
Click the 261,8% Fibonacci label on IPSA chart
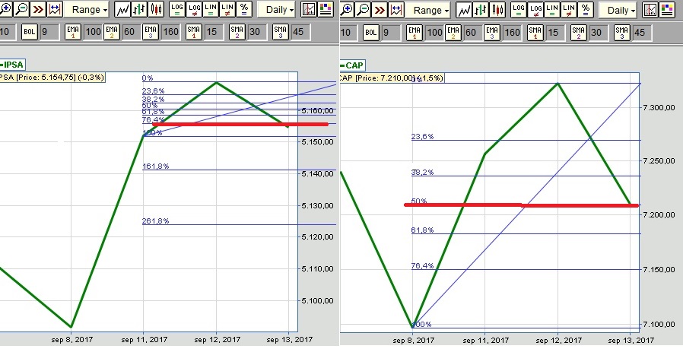[x=155, y=221]
